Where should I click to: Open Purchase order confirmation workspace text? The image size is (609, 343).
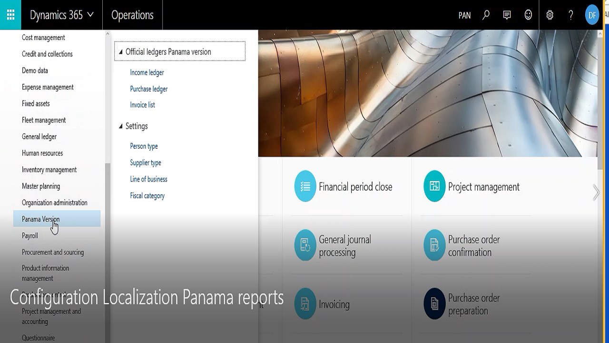tap(474, 246)
